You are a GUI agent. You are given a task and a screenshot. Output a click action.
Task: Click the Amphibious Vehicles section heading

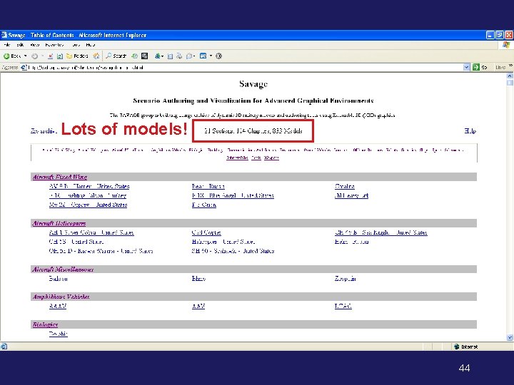61,297
